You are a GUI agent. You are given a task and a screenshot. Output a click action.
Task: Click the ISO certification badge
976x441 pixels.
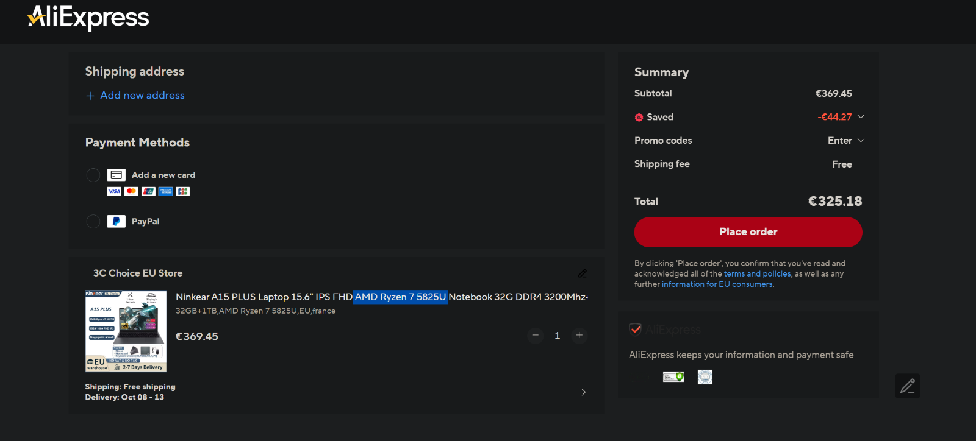[x=705, y=377]
